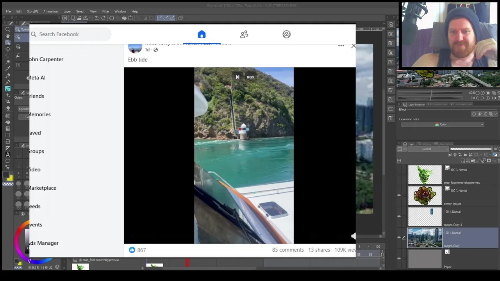Toggle visibility of images Copy layer
Screen dimensions: 500x281
399,237
